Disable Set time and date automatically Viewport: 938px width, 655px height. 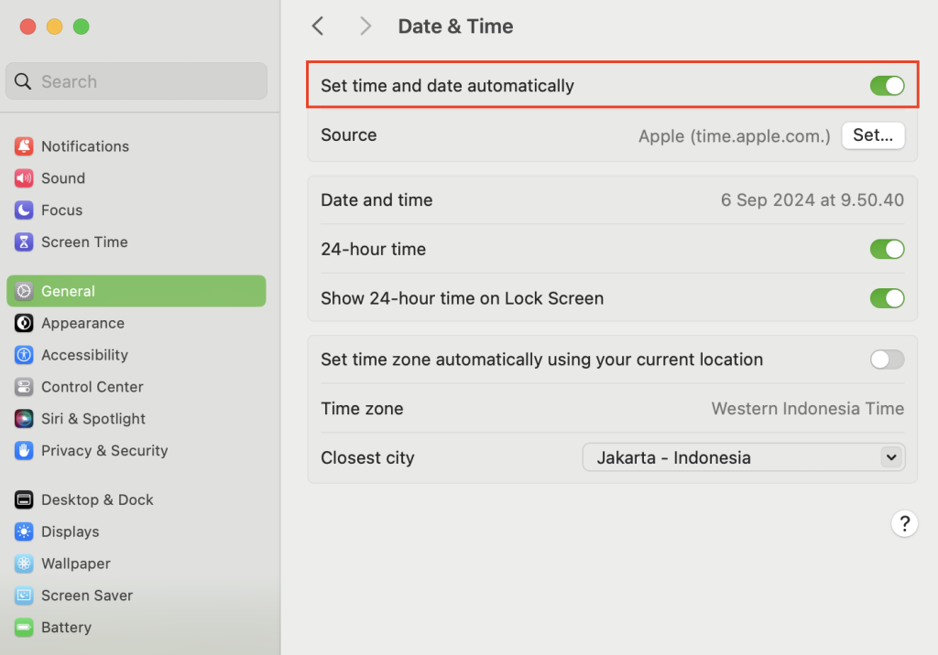pos(886,85)
